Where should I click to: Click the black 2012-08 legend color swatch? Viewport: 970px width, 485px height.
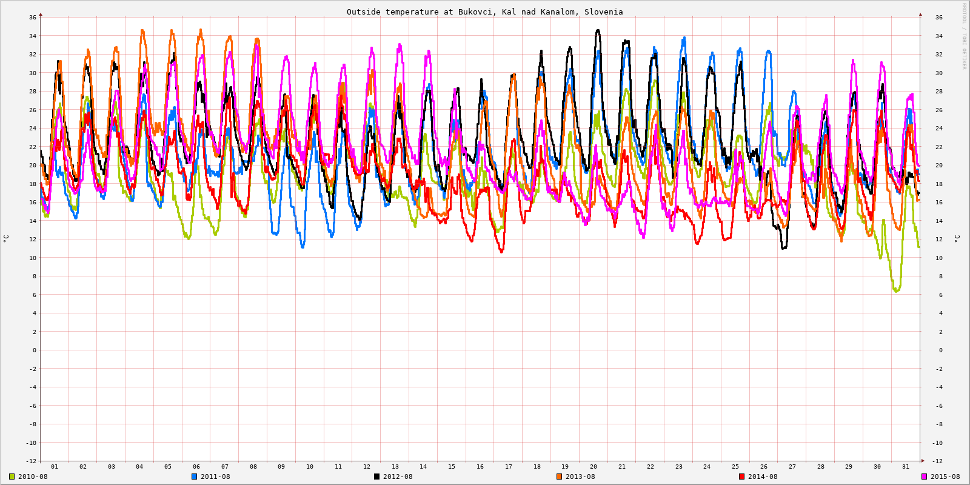(376, 477)
